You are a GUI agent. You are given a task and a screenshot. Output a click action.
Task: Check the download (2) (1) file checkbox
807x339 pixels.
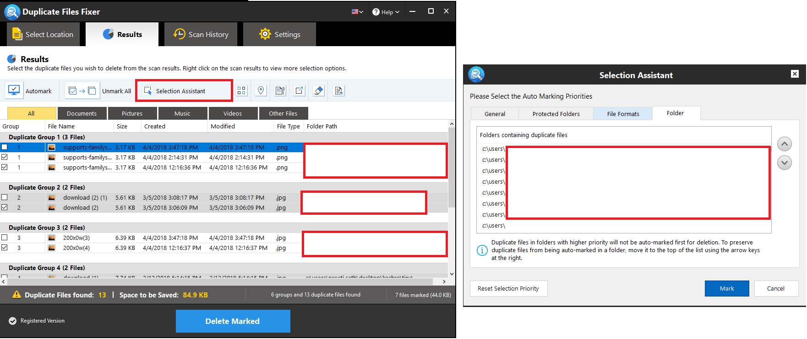[5, 197]
